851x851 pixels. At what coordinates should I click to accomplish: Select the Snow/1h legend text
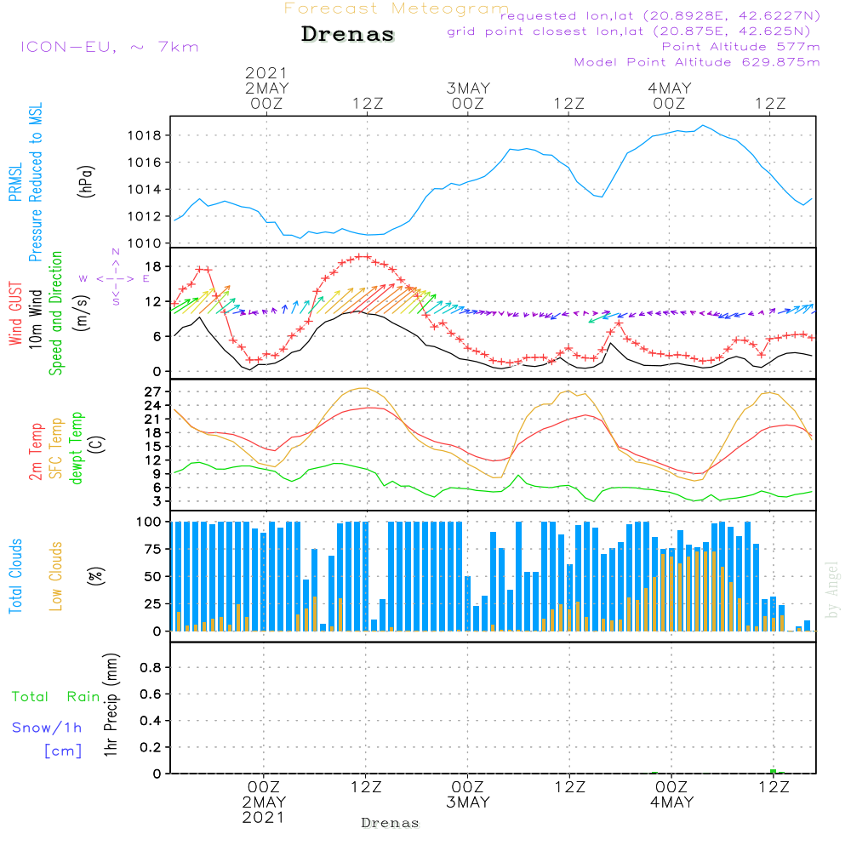[x=48, y=728]
